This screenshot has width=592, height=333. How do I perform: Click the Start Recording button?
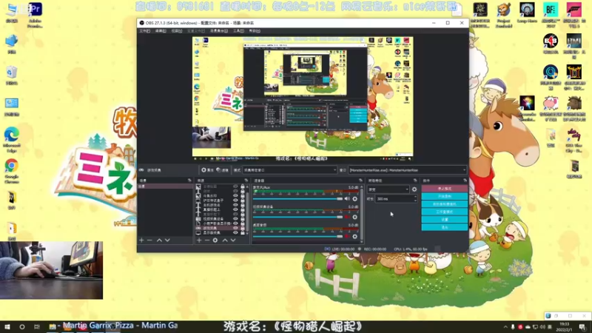tap(445, 196)
